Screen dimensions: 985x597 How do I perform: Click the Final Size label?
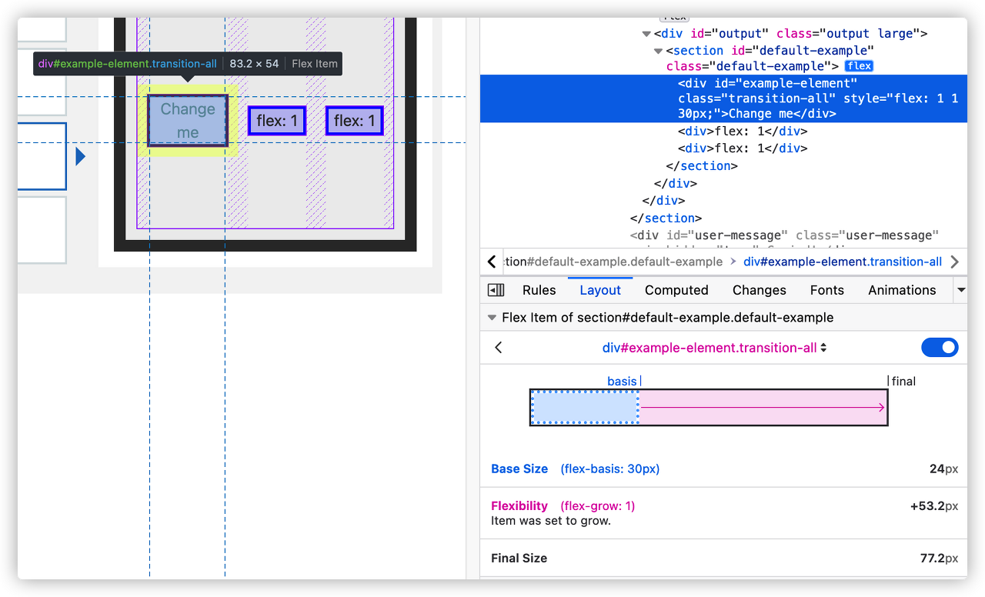point(519,558)
